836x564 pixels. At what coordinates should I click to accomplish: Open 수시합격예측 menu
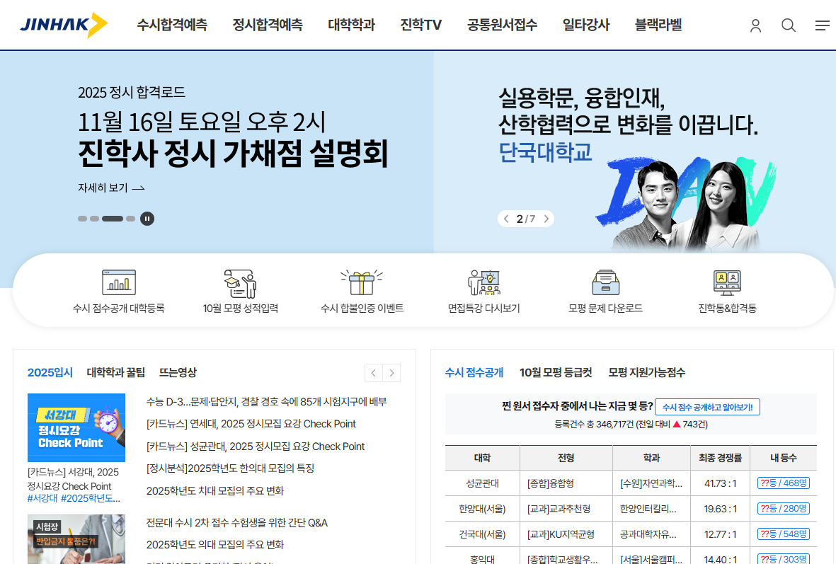click(x=172, y=25)
